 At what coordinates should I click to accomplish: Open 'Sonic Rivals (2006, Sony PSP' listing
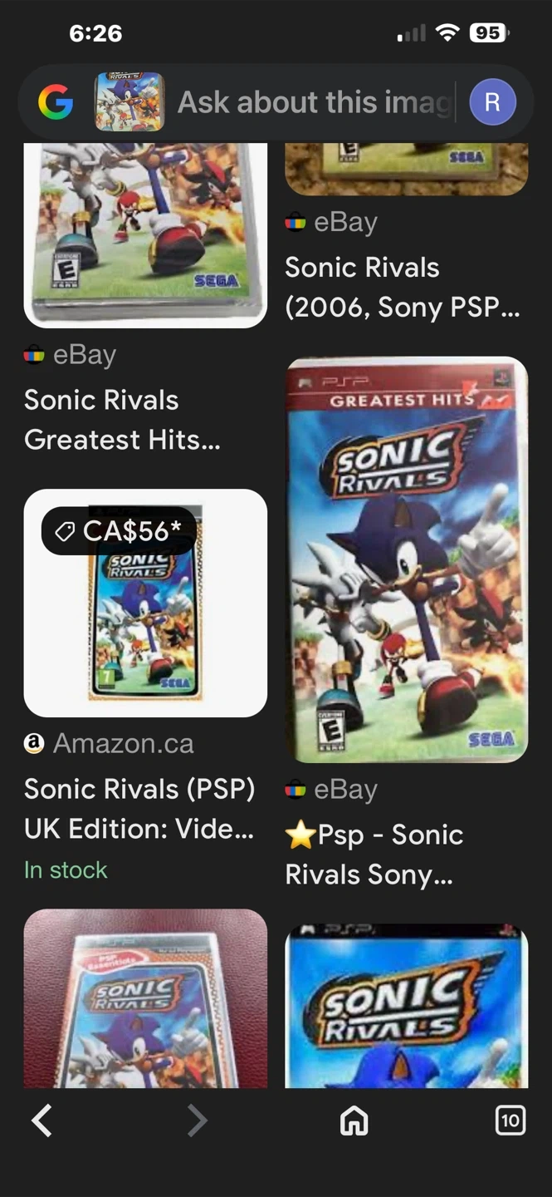click(x=403, y=287)
